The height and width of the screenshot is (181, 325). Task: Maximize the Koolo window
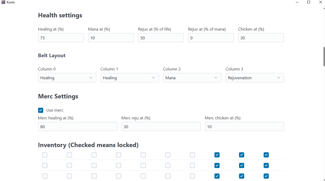coord(309,2)
